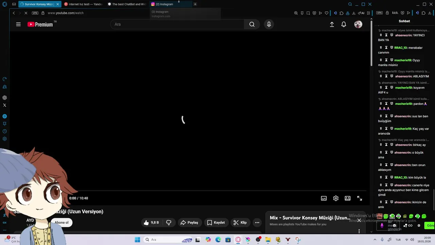The width and height of the screenshot is (435, 245).
Task: Go back with the browser back arrow
Action: pyautogui.click(x=14, y=13)
